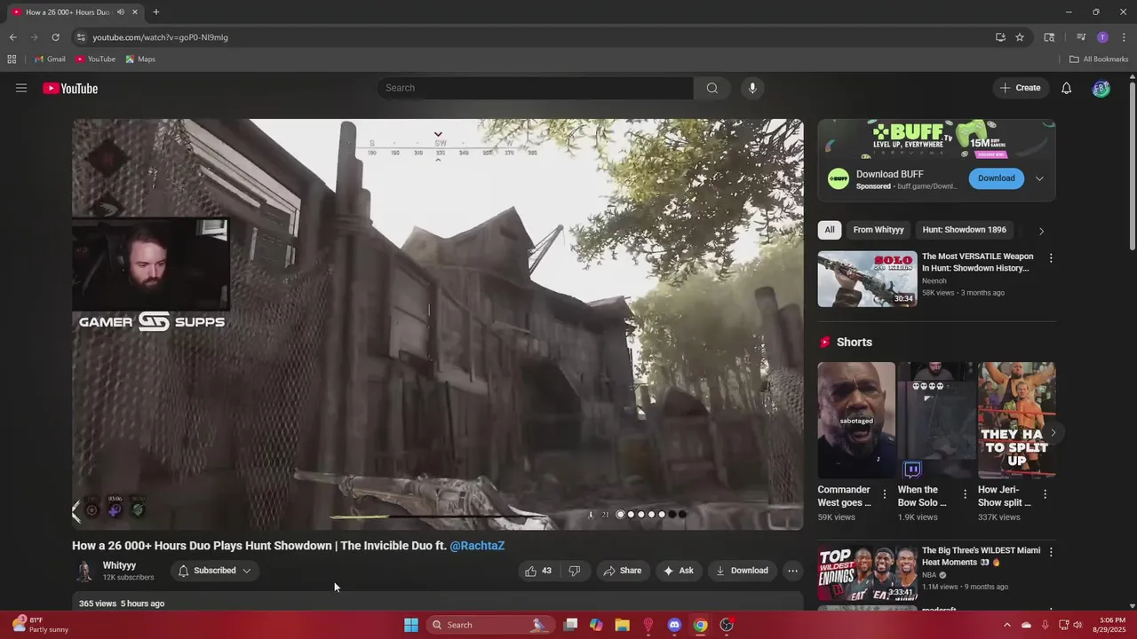Click the BUFF ad Download button
Screen dimensions: 1137x639
(x=996, y=178)
